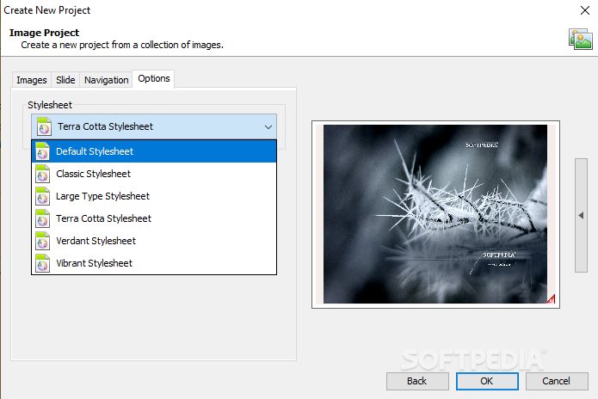Select the Options tab
The width and height of the screenshot is (598, 399).
click(x=154, y=78)
